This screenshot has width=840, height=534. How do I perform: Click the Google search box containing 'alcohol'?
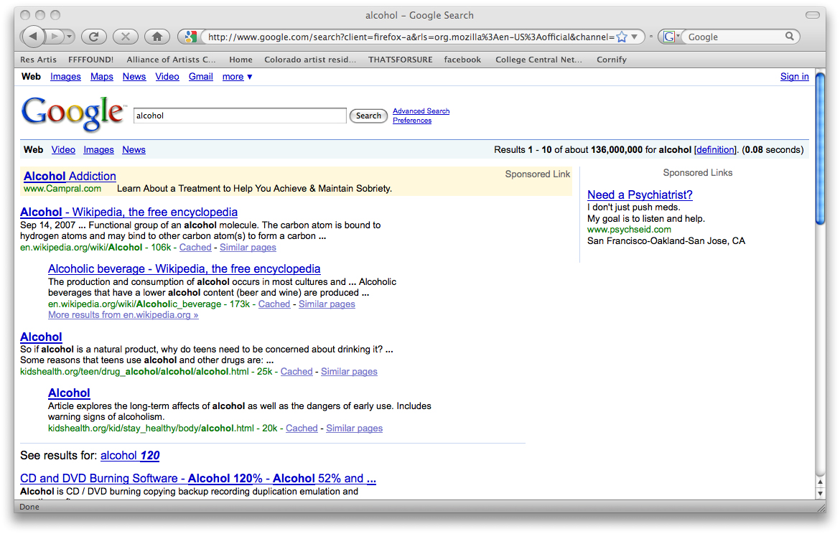[x=240, y=116]
